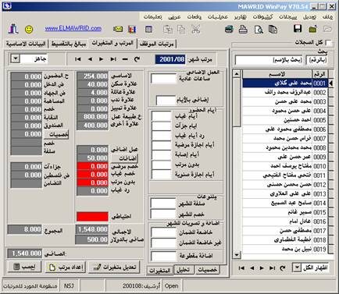The width and height of the screenshot is (339, 294).
Task: Go to last salary month record
Action: [x=113, y=59]
